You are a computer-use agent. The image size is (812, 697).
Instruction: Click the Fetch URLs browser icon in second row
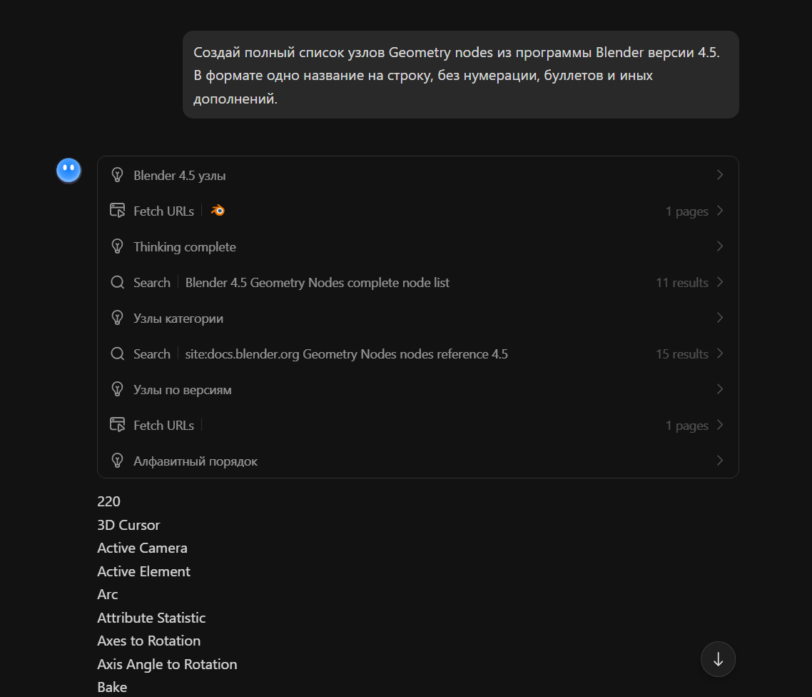pyautogui.click(x=118, y=211)
